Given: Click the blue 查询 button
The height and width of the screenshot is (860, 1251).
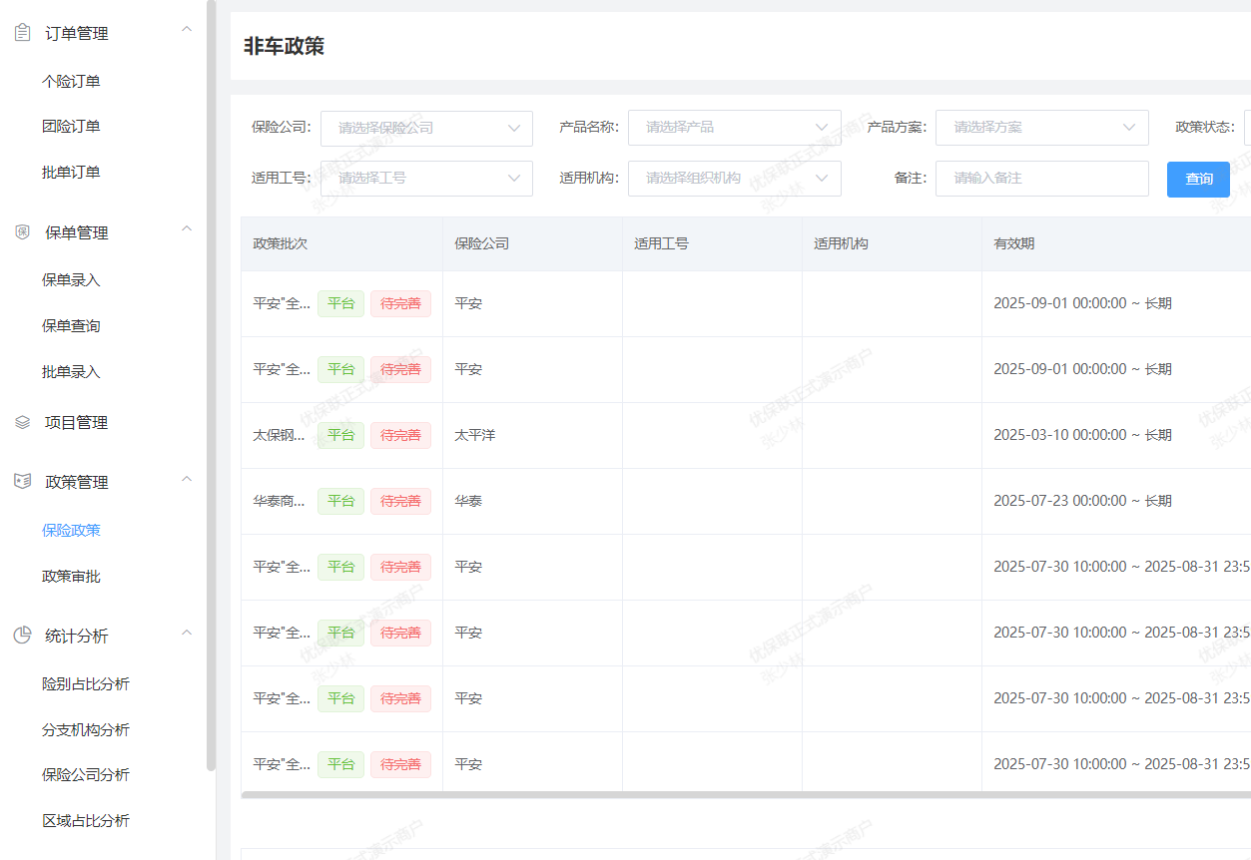Looking at the screenshot, I should (x=1198, y=180).
